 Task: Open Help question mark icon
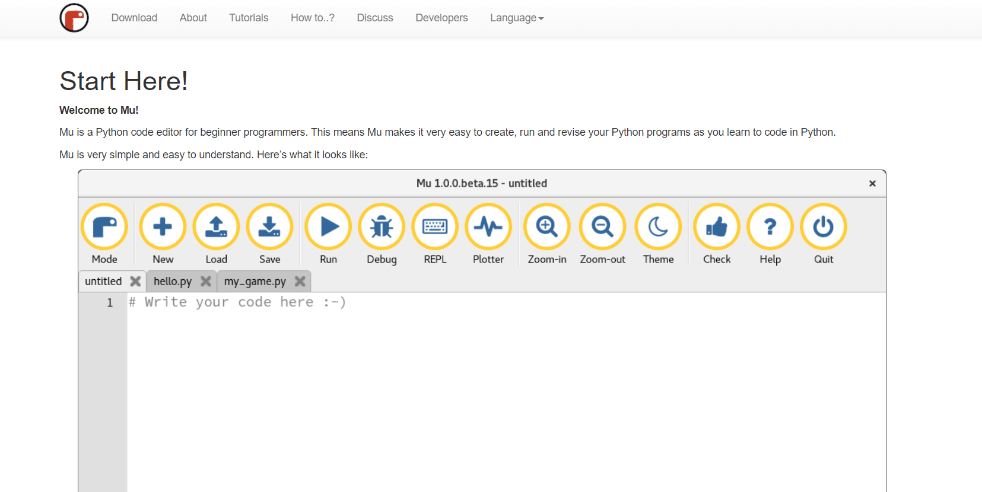[x=770, y=227]
